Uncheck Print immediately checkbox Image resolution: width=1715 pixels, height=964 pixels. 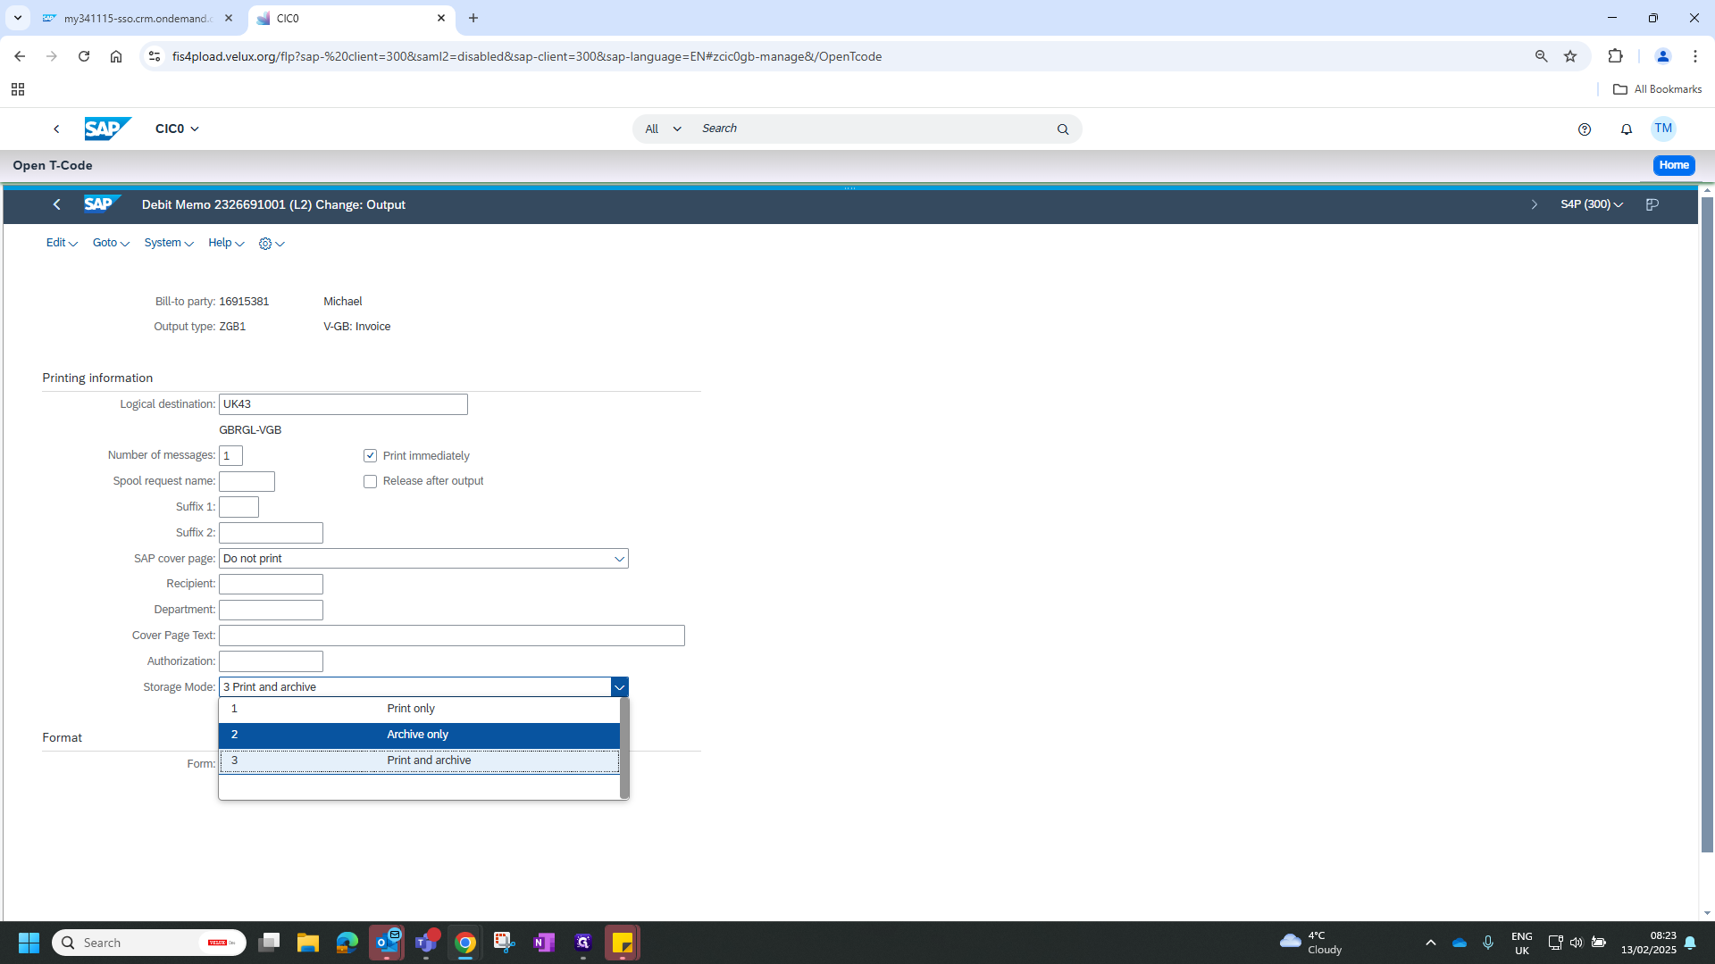(x=370, y=456)
